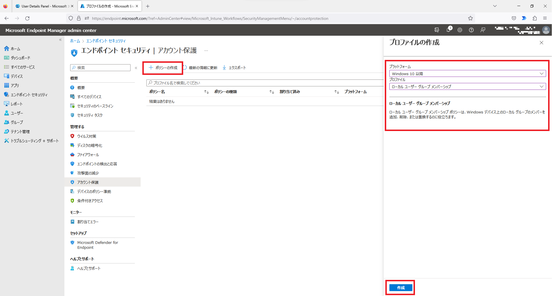
Task: Open a new browser tab
Action: click(148, 6)
